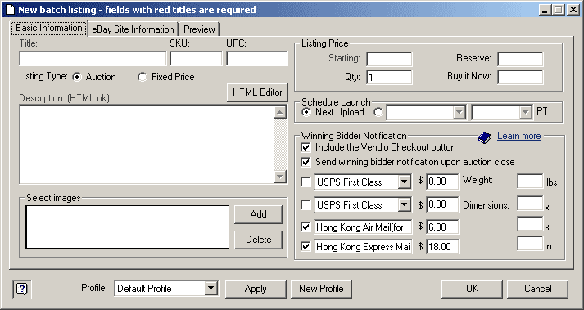Open the schedule launch date dropdown
The image size is (584, 310).
coord(460,112)
